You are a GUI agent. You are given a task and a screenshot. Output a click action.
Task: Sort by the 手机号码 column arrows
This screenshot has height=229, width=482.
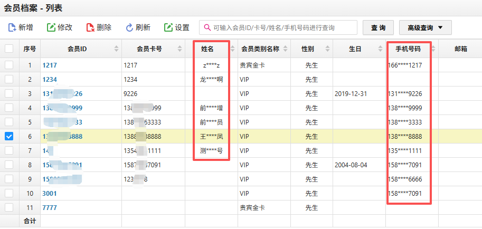[433, 49]
